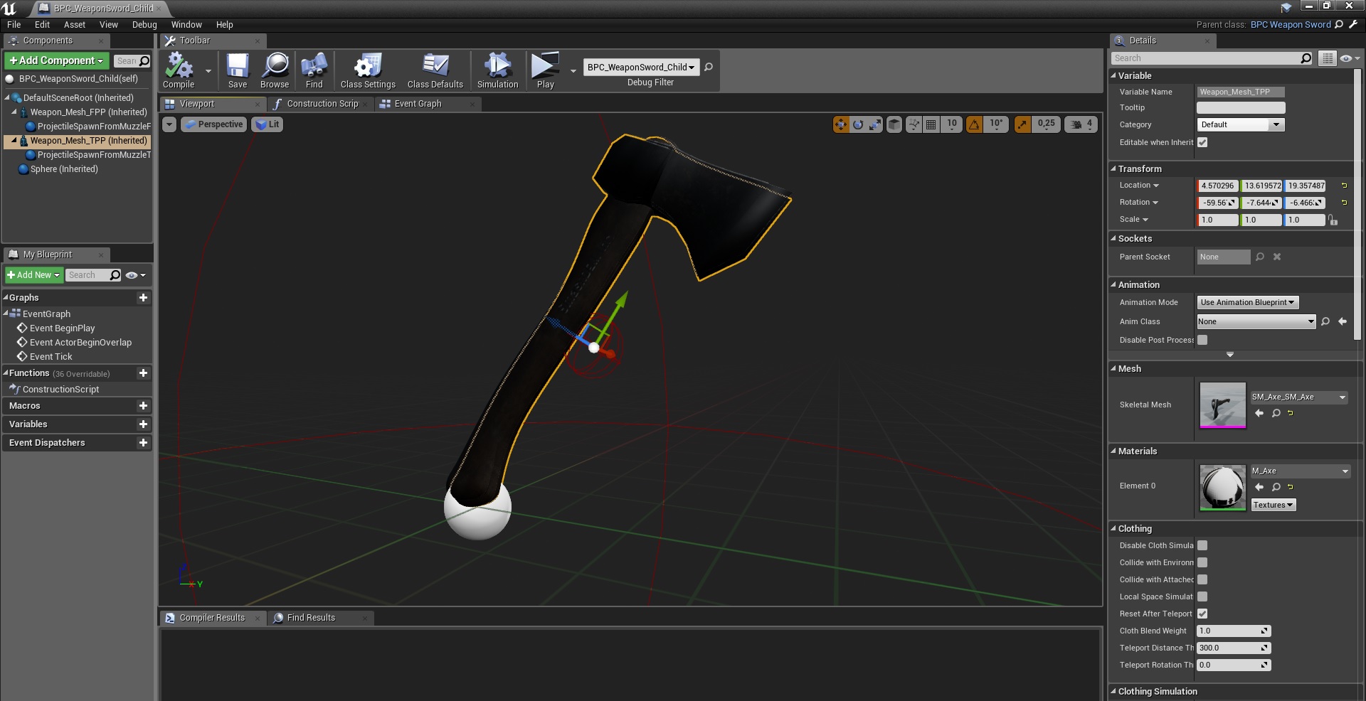This screenshot has width=1366, height=701.
Task: Open the Skeletal Mesh asset dropdown
Action: pyautogui.click(x=1298, y=397)
